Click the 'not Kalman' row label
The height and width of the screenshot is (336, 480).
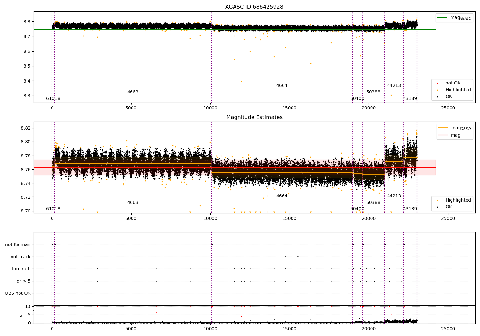(18, 244)
